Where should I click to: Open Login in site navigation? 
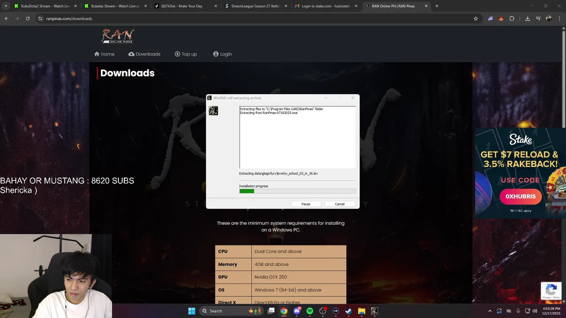click(222, 54)
